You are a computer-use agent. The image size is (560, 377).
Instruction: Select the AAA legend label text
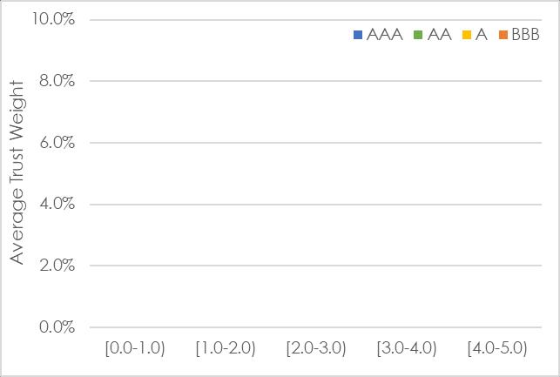pyautogui.click(x=385, y=36)
